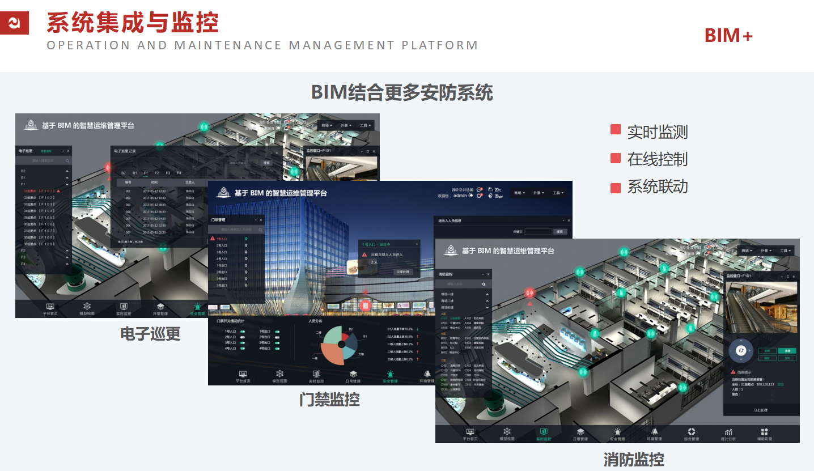Switch to the F2 tab in 电子巡更记录

pos(157,173)
